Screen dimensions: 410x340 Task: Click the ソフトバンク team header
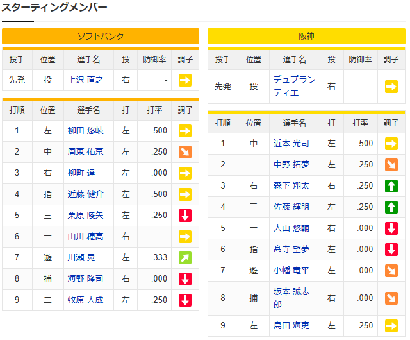point(101,36)
